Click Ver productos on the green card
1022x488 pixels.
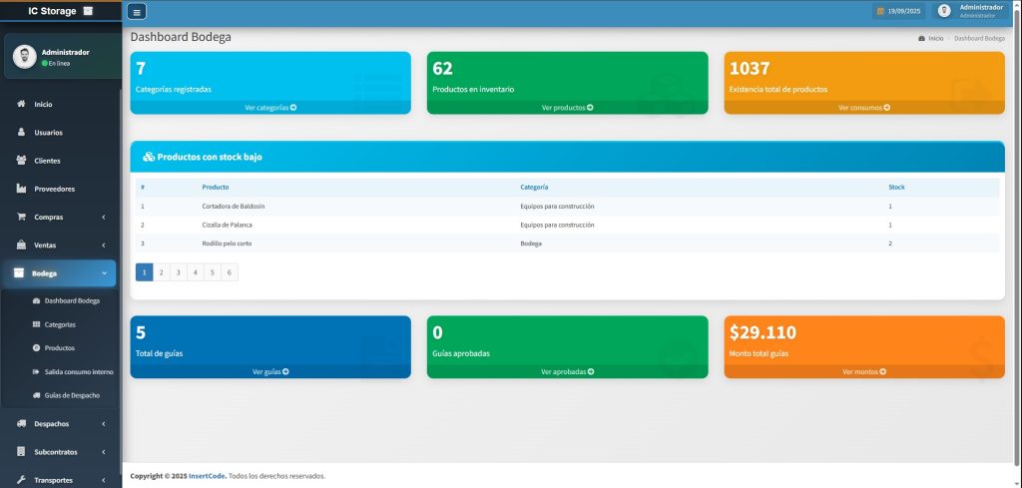click(x=567, y=108)
